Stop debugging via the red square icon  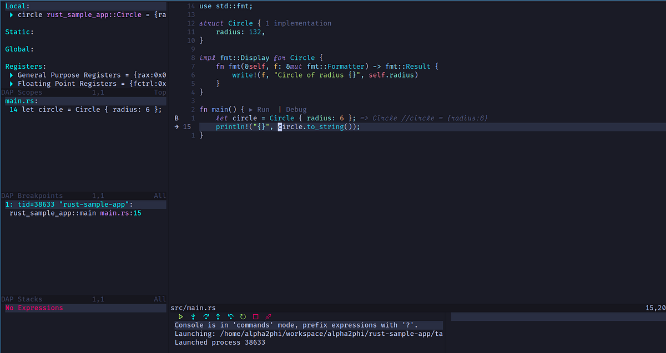pos(255,316)
